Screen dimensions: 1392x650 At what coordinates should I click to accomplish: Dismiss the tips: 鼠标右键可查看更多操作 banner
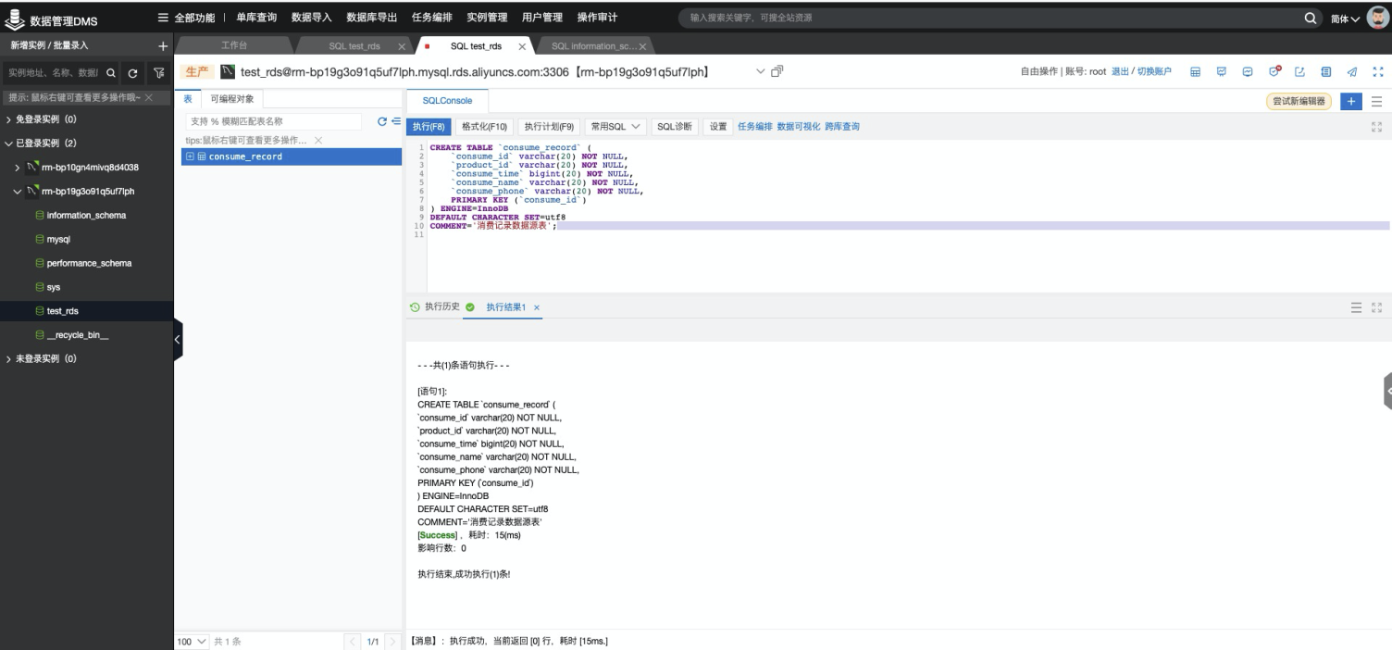point(318,140)
